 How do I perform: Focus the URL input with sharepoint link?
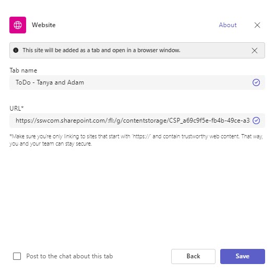click(x=137, y=121)
